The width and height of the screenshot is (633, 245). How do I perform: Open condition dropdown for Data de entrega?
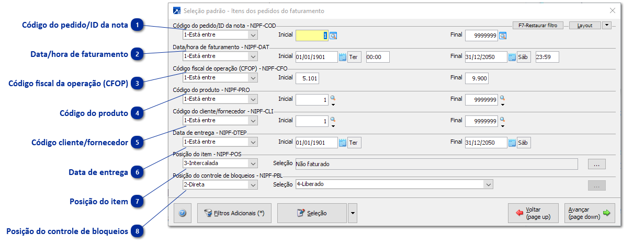click(253, 142)
